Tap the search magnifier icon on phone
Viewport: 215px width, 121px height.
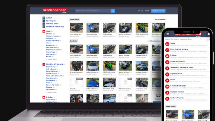click(209, 39)
